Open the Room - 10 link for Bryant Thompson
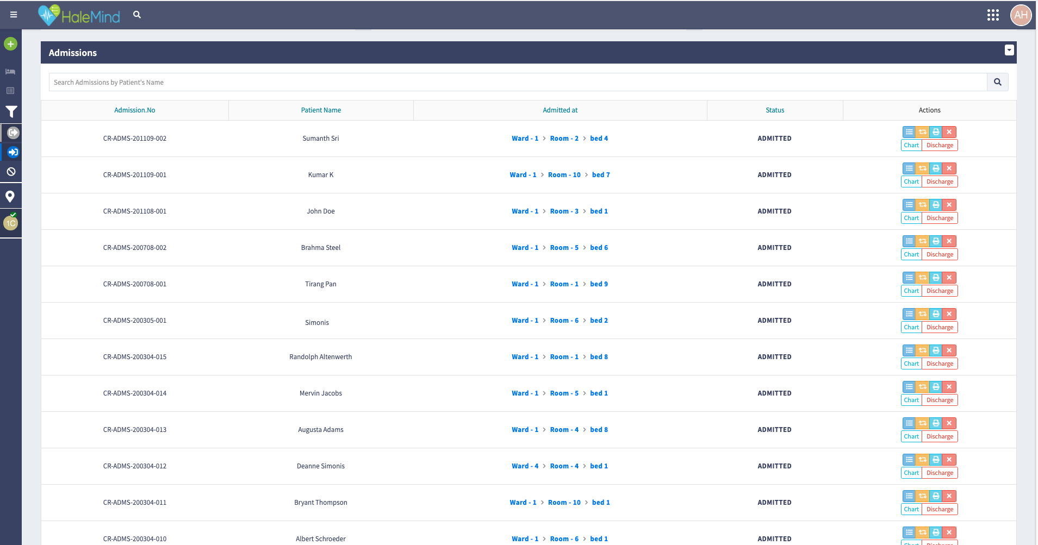The image size is (1038, 545). pos(564,503)
